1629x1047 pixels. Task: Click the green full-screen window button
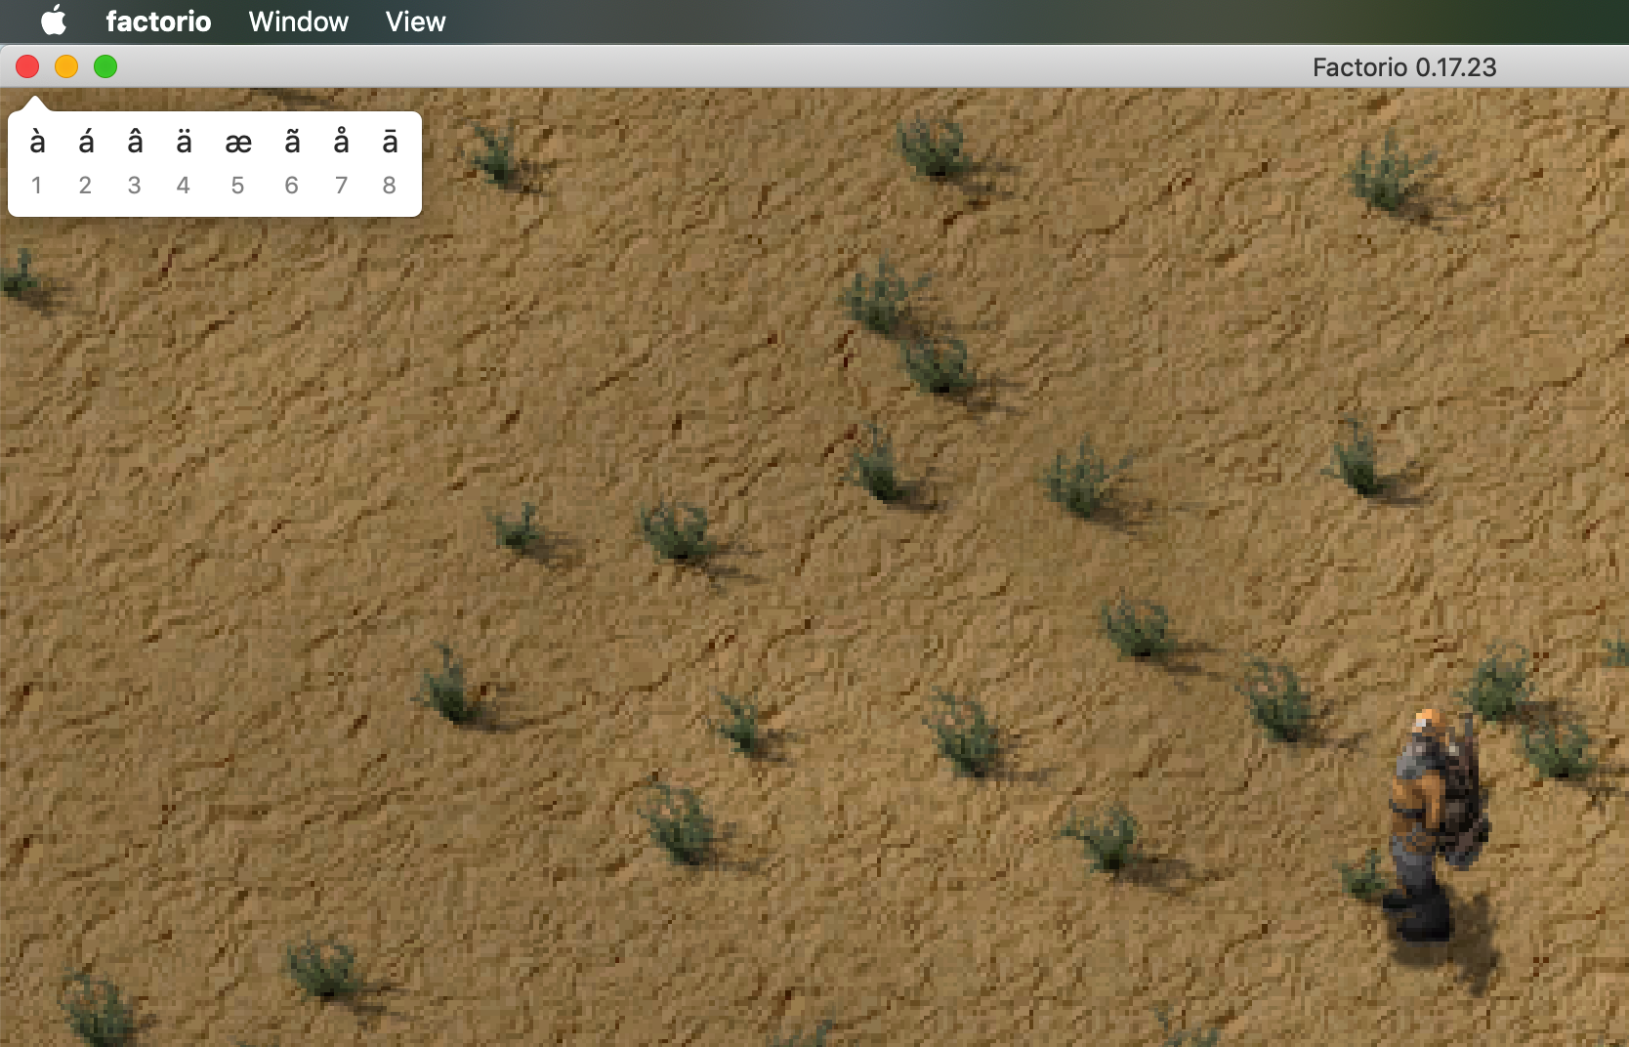coord(105,66)
